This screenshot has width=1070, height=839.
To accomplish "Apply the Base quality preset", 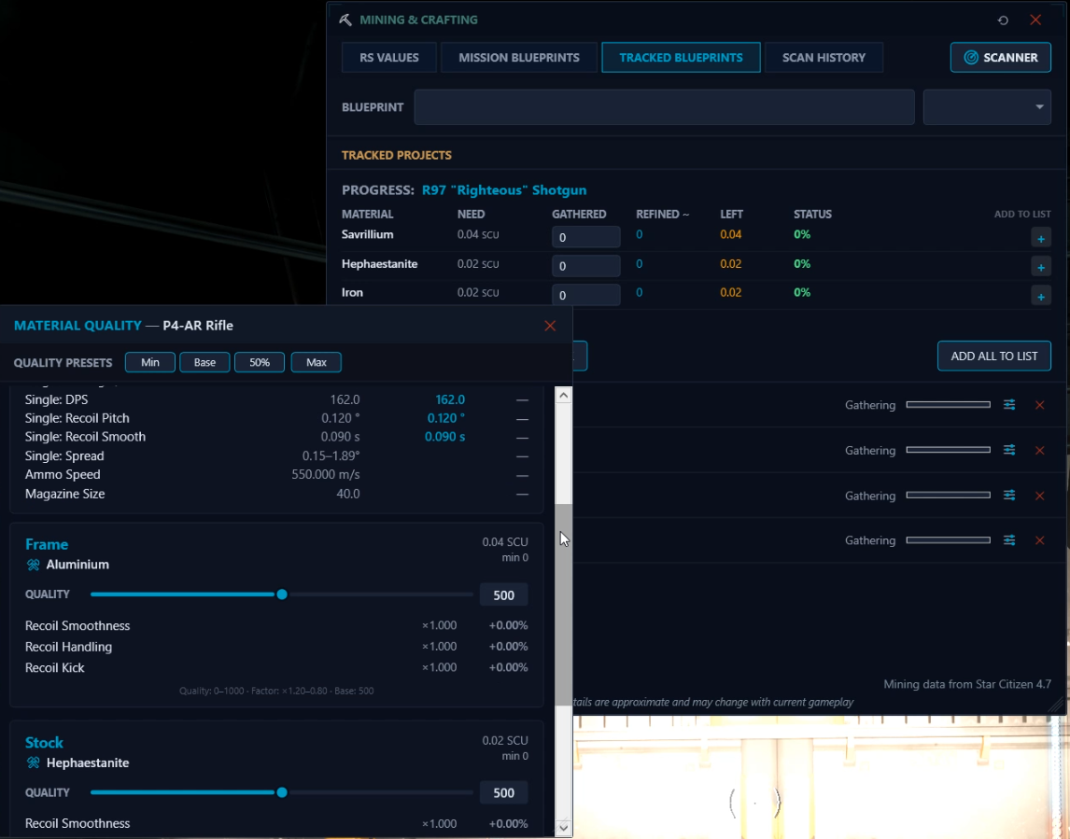I will click(204, 362).
